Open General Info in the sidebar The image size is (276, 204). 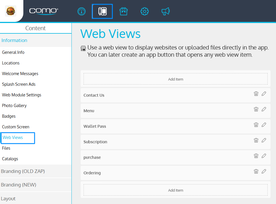click(13, 52)
